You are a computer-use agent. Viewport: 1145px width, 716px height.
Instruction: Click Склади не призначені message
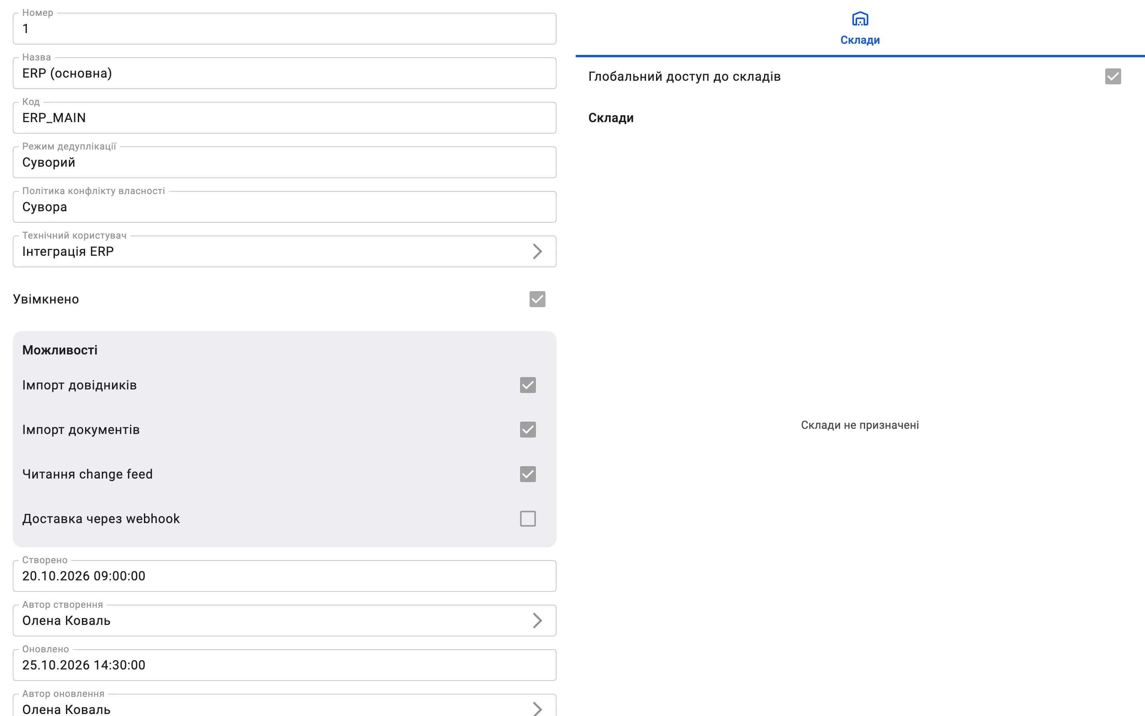[860, 425]
